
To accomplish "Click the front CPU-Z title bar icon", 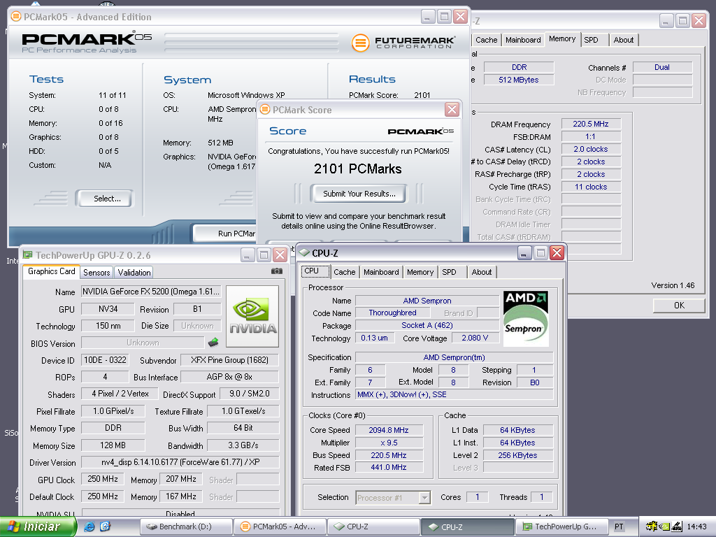I will point(304,253).
